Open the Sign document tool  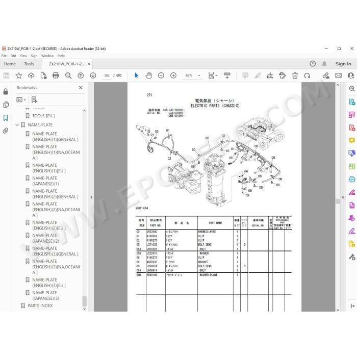tap(270, 75)
